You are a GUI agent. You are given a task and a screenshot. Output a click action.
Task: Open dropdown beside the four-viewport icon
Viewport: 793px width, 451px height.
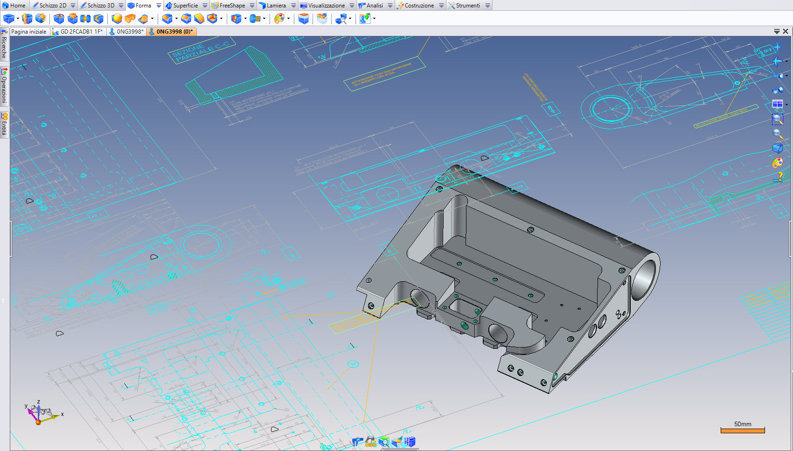786,104
